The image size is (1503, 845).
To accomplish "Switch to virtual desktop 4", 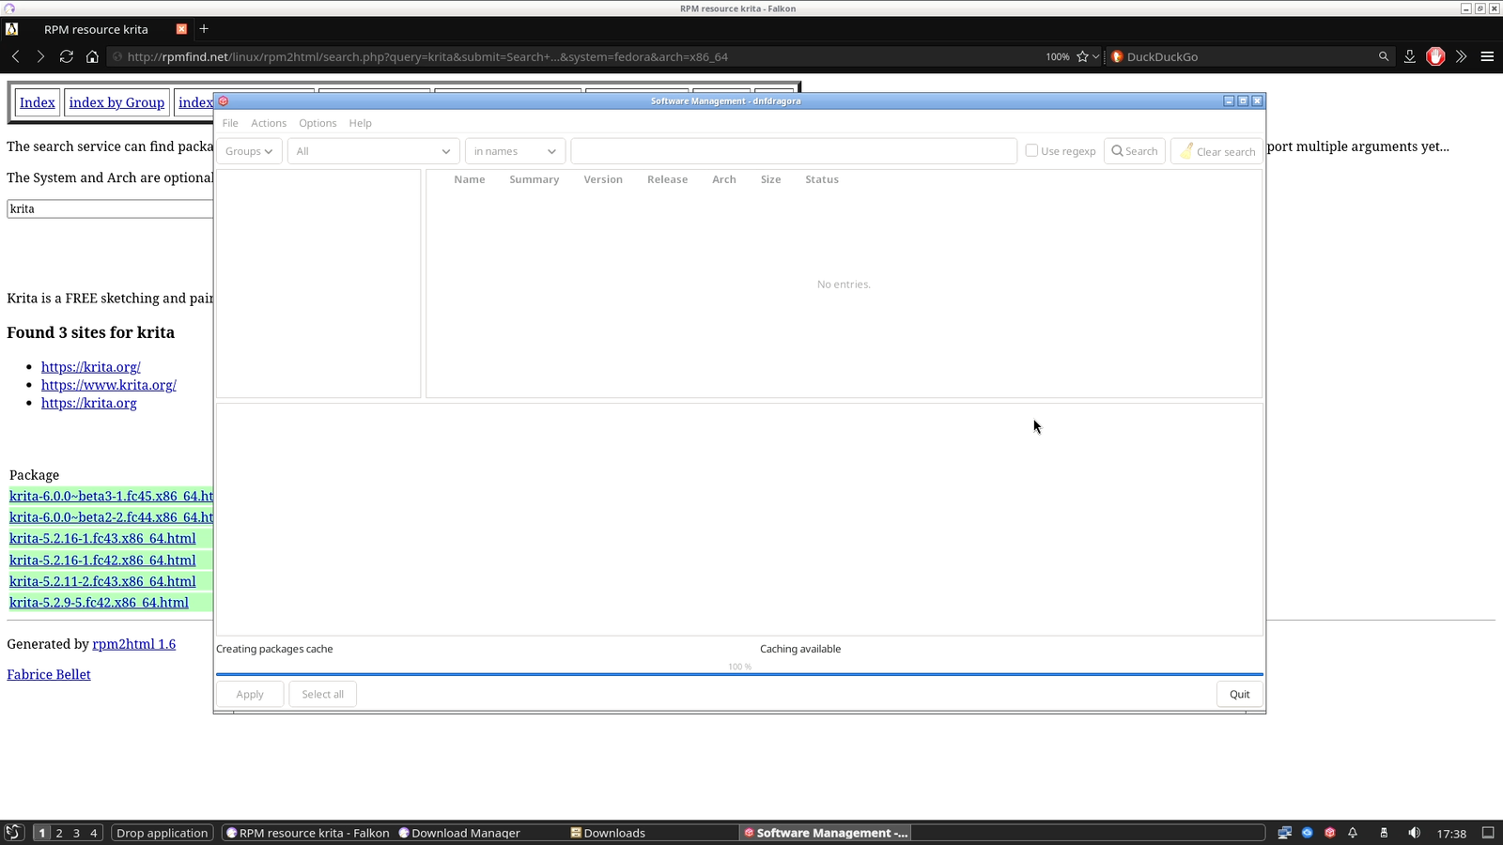I will [94, 833].
